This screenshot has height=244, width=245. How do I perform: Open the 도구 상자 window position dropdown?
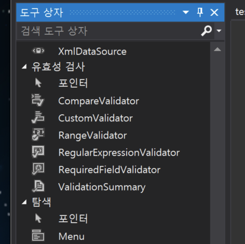[x=186, y=12]
